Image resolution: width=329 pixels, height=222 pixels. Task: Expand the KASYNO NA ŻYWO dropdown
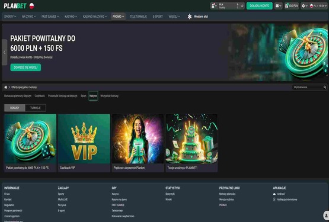tap(95, 17)
